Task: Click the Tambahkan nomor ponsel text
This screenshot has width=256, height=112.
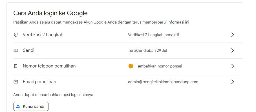Action: point(159,66)
